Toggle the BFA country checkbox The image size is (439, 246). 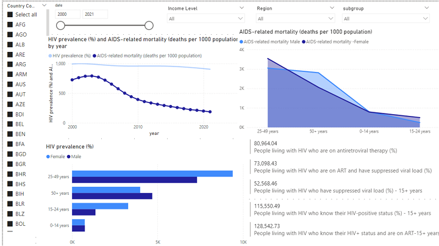[10, 144]
